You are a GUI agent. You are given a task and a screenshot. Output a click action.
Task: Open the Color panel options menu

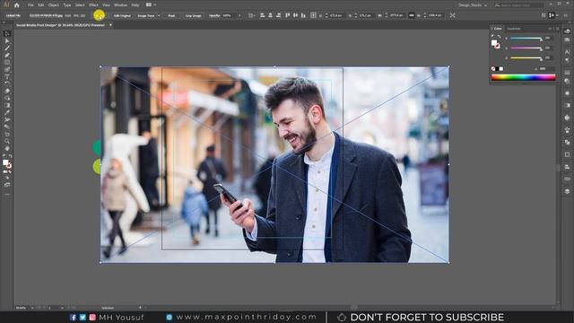point(558,29)
